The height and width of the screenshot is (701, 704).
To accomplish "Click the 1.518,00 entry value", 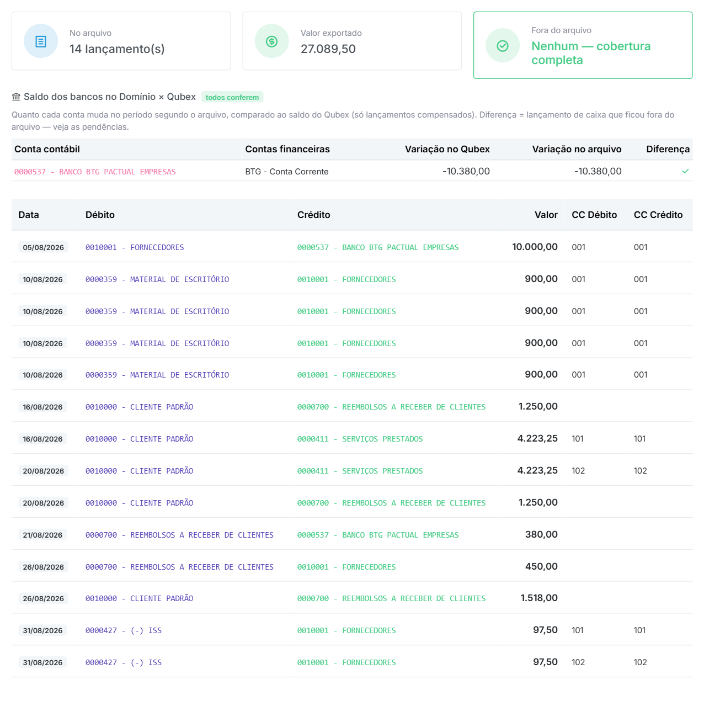I will point(539,598).
